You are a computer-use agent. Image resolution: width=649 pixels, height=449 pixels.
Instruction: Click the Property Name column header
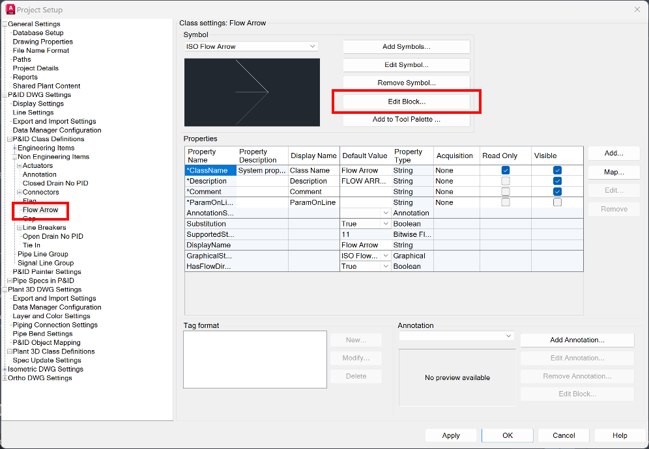click(x=210, y=156)
